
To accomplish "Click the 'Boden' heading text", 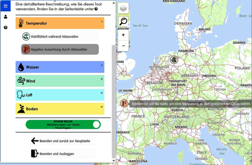I will coord(32,109).
